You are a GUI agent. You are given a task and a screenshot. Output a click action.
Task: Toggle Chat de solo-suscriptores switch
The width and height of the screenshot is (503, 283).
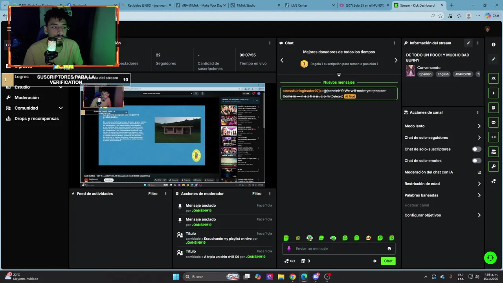pos(477,149)
